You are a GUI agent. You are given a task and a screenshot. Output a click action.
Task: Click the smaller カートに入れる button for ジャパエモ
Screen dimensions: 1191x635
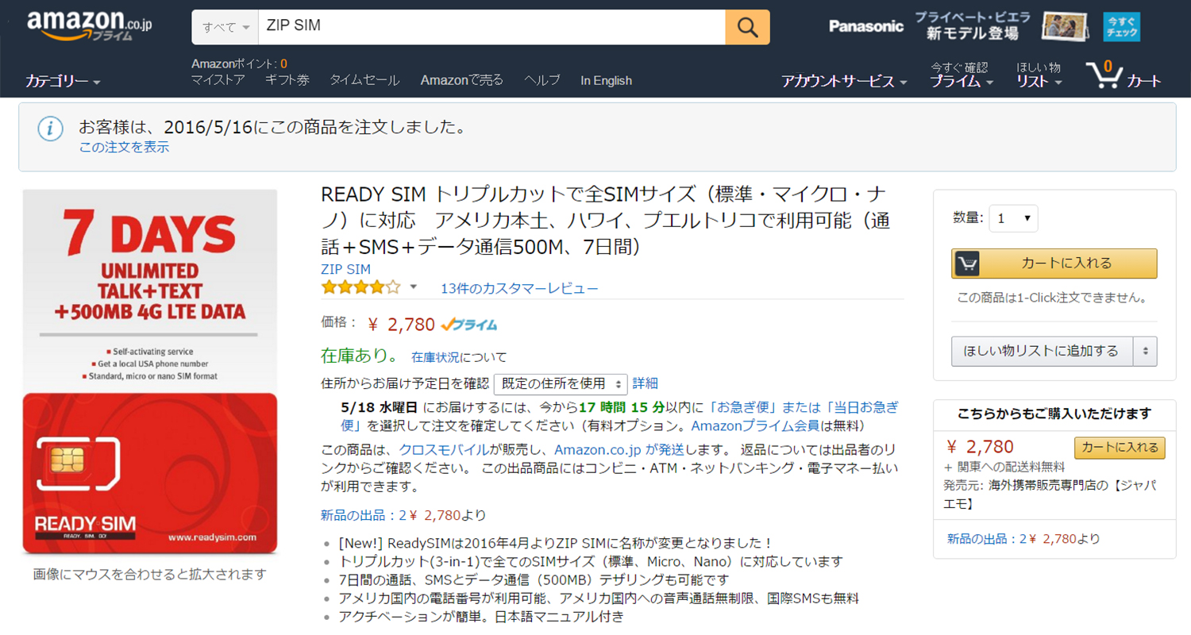pyautogui.click(x=1120, y=448)
